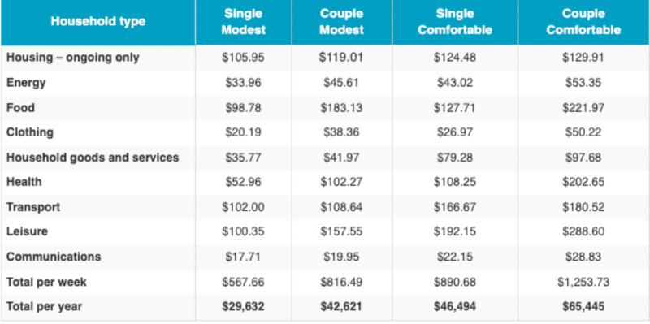Click the Energy row label

click(26, 83)
